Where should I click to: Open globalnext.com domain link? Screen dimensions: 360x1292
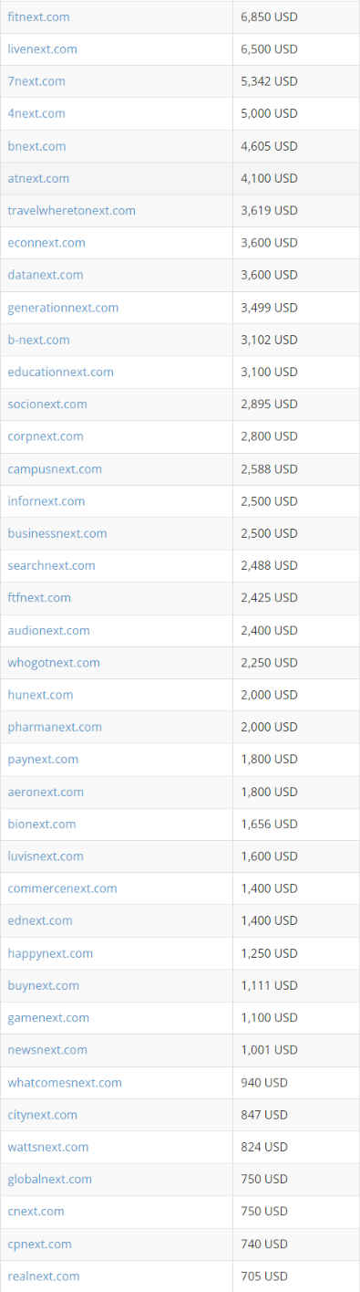click(x=49, y=1179)
